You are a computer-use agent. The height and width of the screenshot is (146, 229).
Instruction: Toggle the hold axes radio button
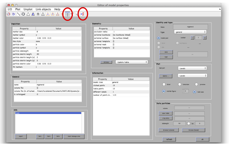(194, 92)
